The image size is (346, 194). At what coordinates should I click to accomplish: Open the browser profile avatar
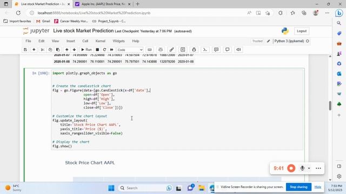point(316,13)
